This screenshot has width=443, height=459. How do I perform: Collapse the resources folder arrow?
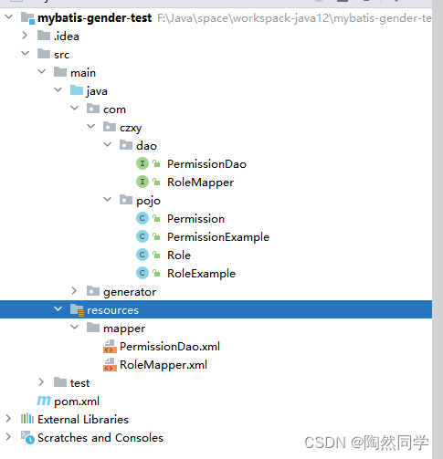pos(58,309)
